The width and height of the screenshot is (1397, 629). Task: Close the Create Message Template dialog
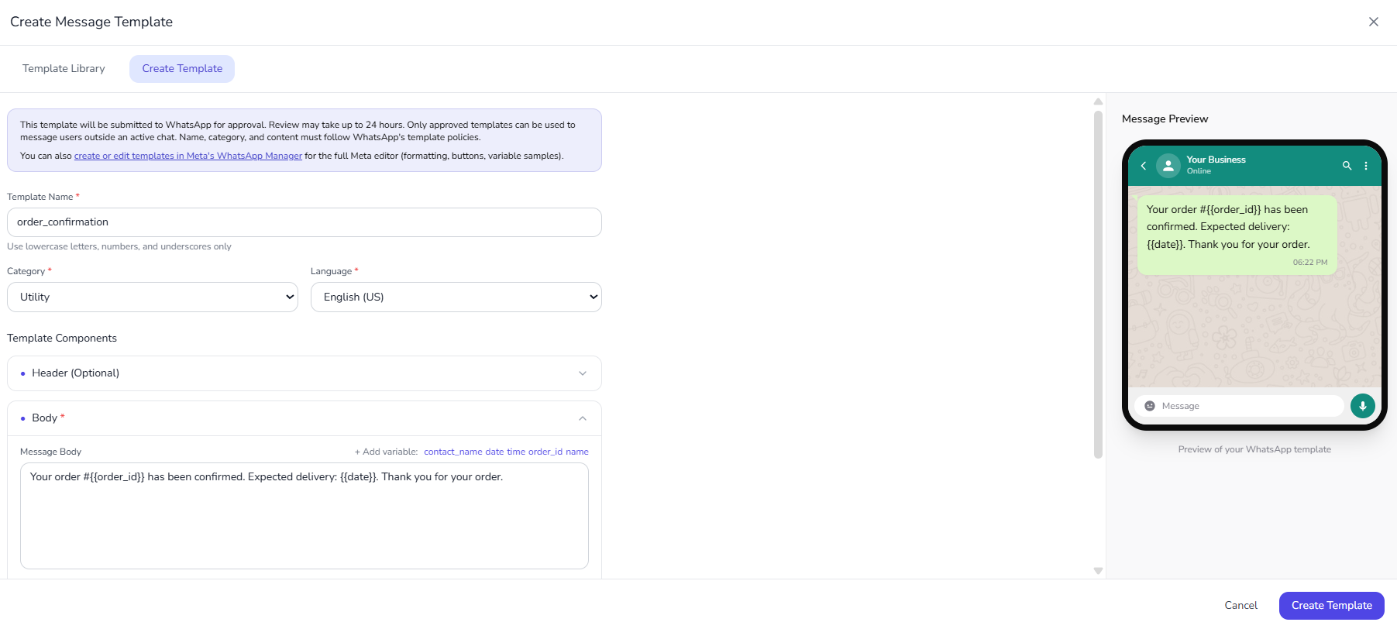[x=1373, y=22]
